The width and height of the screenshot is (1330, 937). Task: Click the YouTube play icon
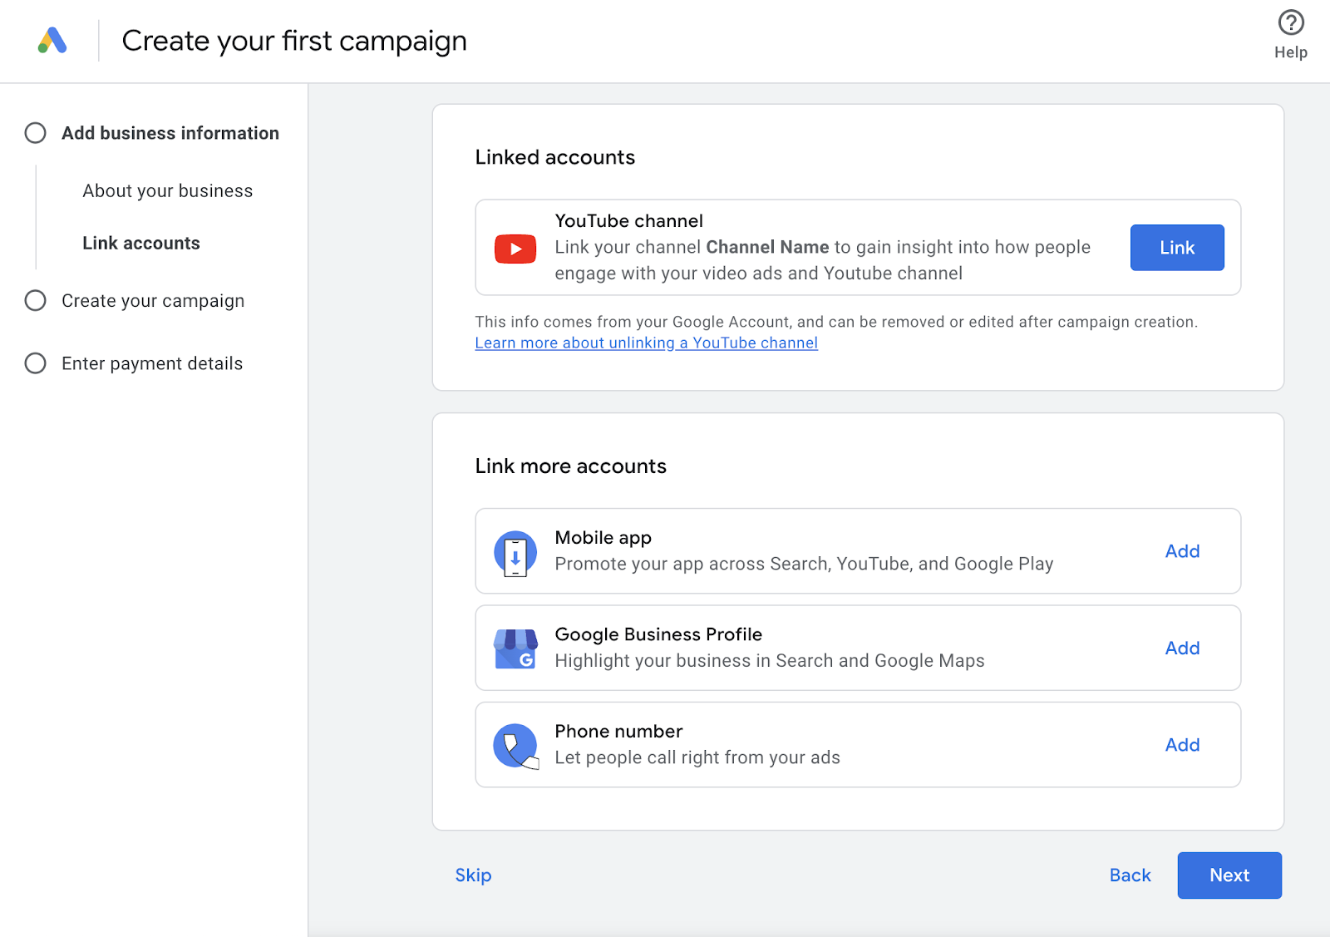(515, 247)
